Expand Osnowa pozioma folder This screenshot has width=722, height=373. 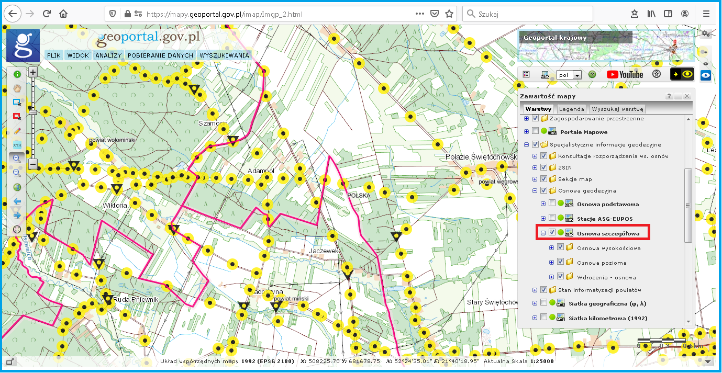(x=552, y=262)
